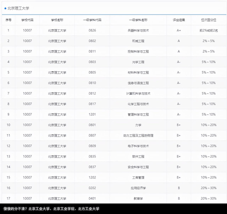Image resolution: width=227 pixels, height=214 pixels.
Task: Select the 应用经济学 discipline cell
Action: coord(138,188)
